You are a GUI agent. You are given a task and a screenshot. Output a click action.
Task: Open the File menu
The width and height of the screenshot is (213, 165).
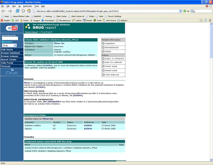[3, 6]
